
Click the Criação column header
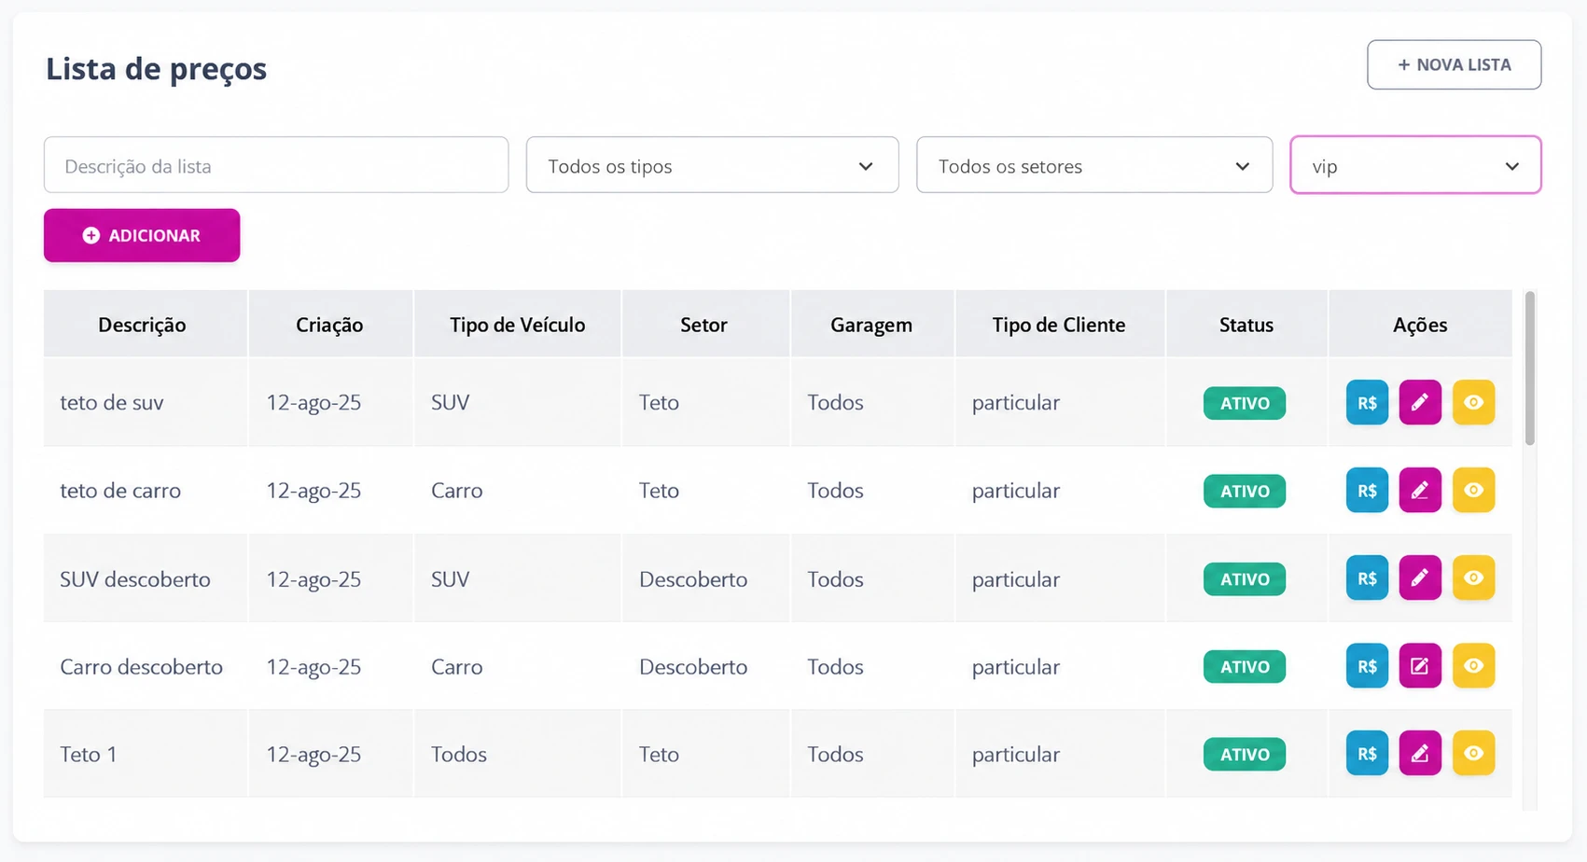(x=330, y=324)
